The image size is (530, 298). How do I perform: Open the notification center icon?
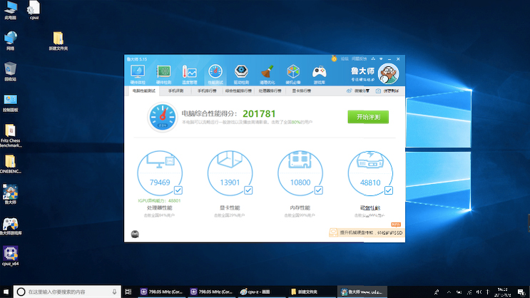click(x=521, y=292)
